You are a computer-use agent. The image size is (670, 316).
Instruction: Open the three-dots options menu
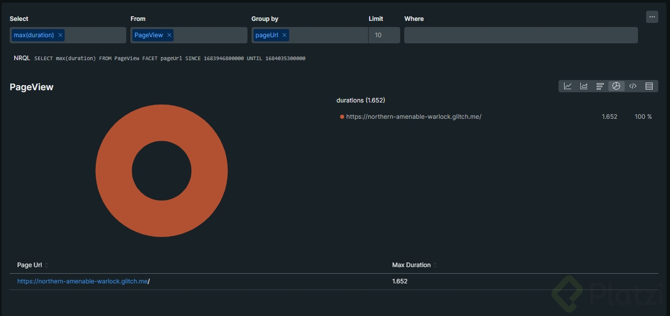tap(652, 17)
